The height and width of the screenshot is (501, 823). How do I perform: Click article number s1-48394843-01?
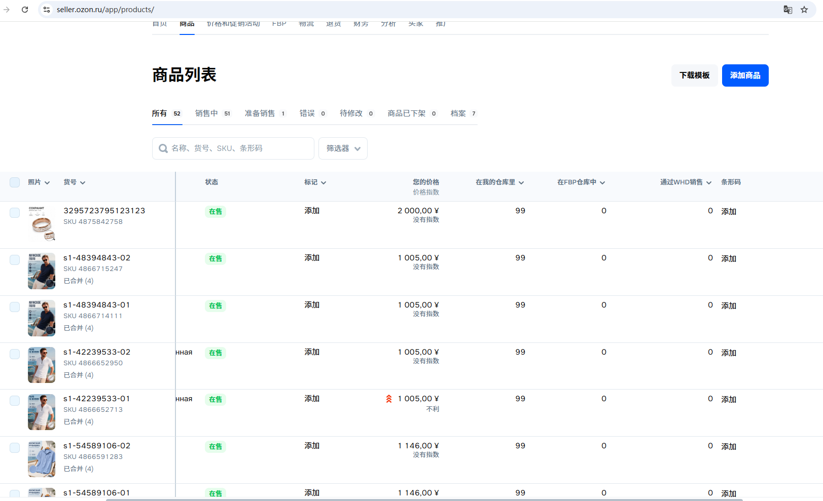tap(97, 305)
